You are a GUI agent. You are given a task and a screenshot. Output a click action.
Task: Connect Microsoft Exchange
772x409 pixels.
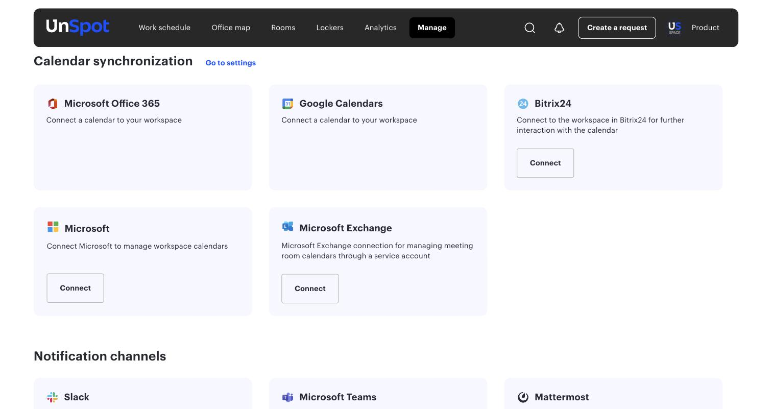click(310, 288)
